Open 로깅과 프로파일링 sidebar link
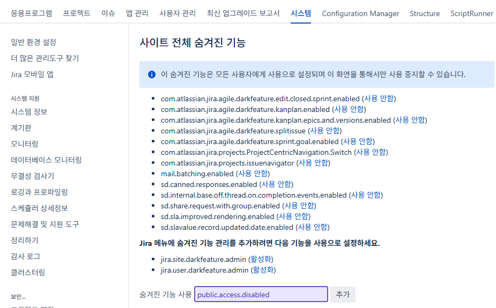496x308 pixels. click(39, 192)
